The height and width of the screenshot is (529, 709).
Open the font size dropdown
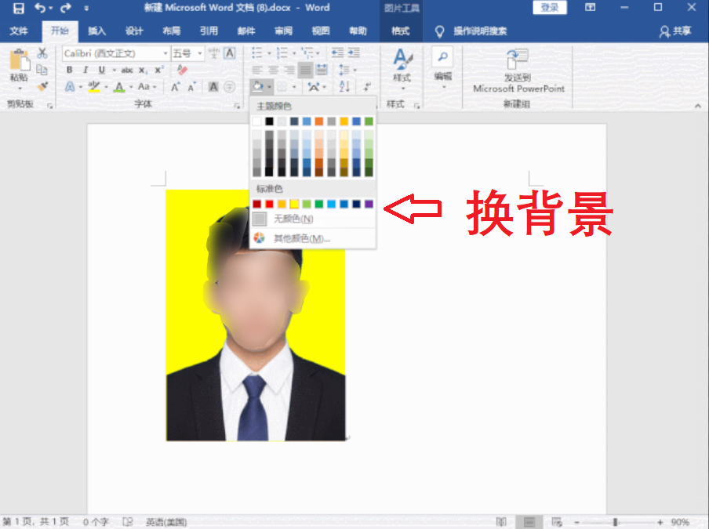pos(201,53)
